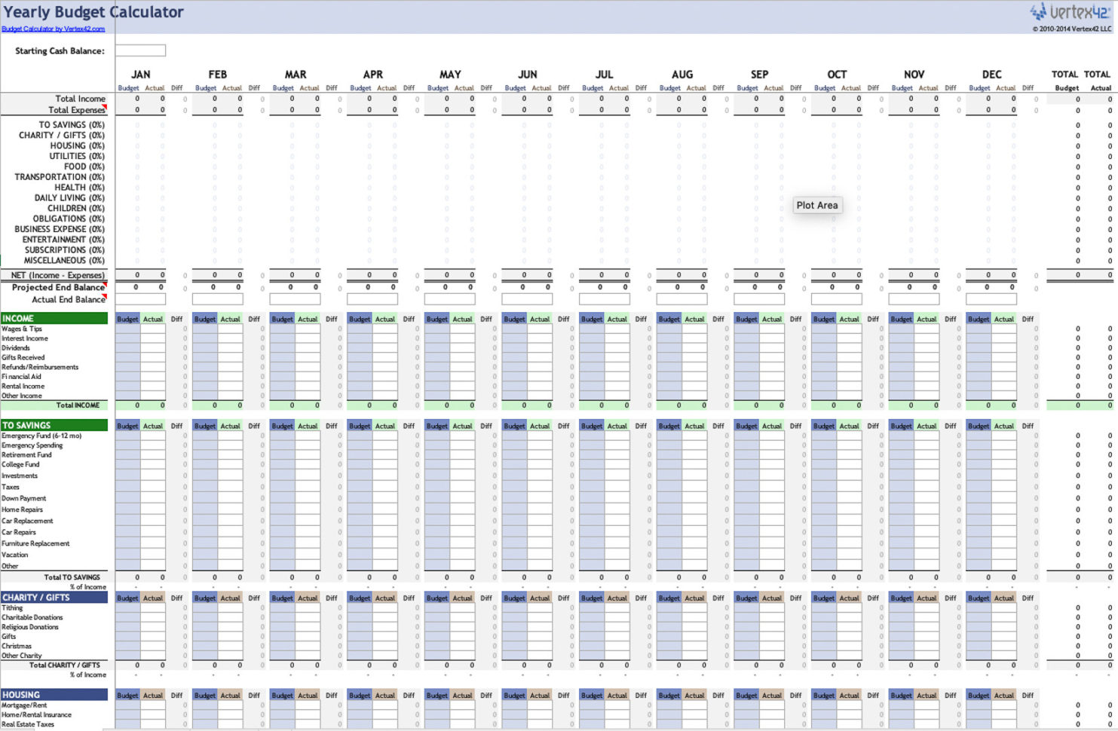Select the JAN month header
Image resolution: width=1118 pixels, height=731 pixels.
coord(141,75)
